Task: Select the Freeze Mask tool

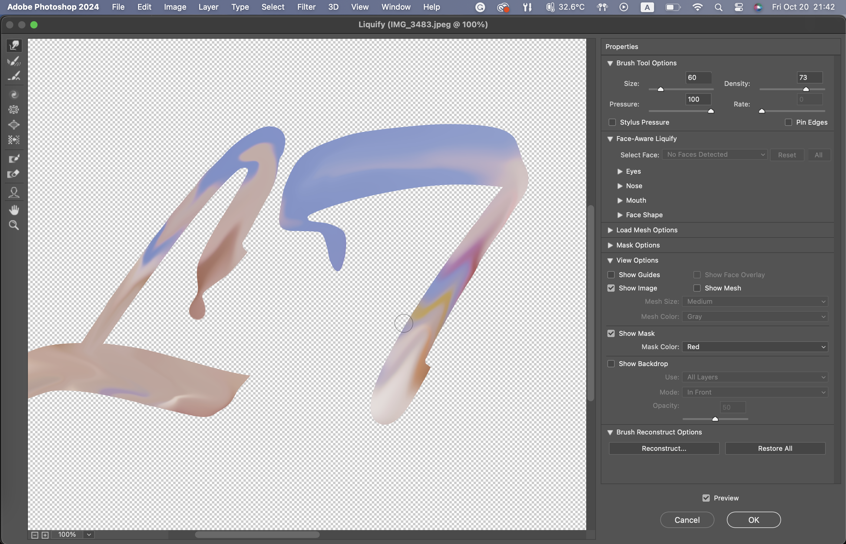Action: point(14,159)
